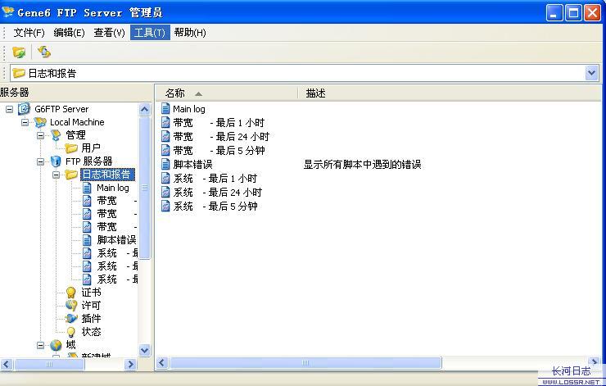The width and height of the screenshot is (606, 386).
Task: Collapse the 管理 tree node
Action: 41,135
